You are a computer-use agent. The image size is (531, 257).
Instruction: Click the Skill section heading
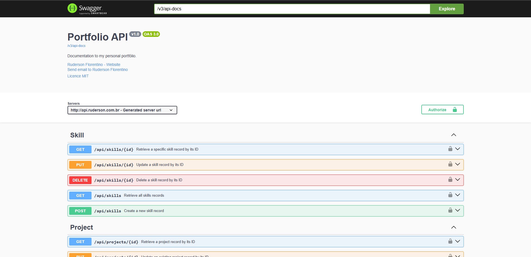tap(77, 135)
